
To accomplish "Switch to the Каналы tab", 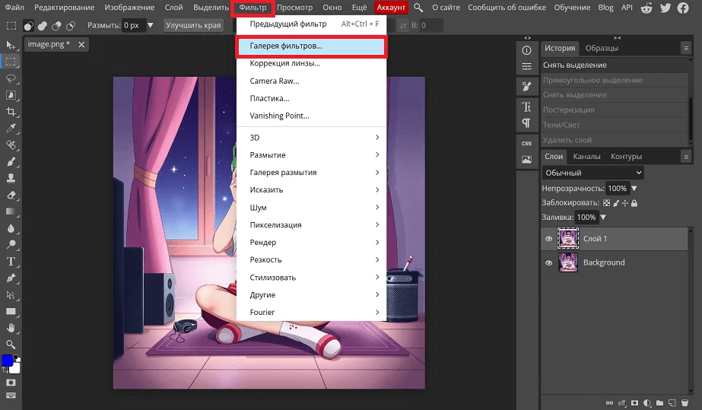I will pyautogui.click(x=586, y=157).
